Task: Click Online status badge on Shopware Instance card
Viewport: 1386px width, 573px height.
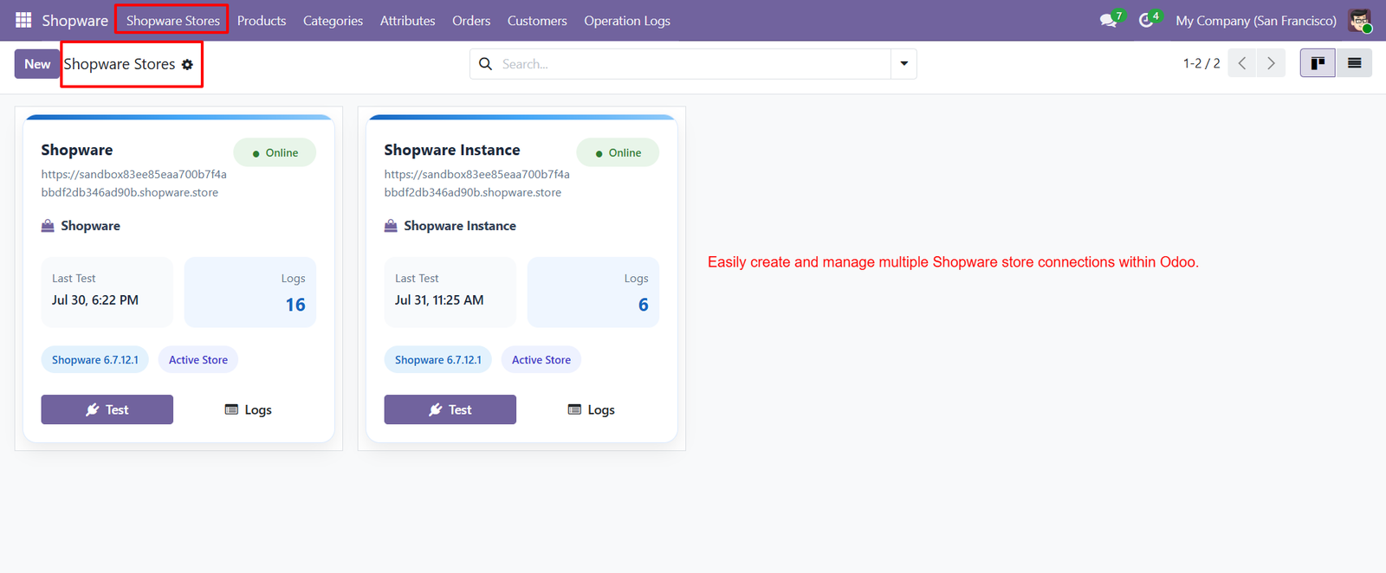Action: click(618, 152)
